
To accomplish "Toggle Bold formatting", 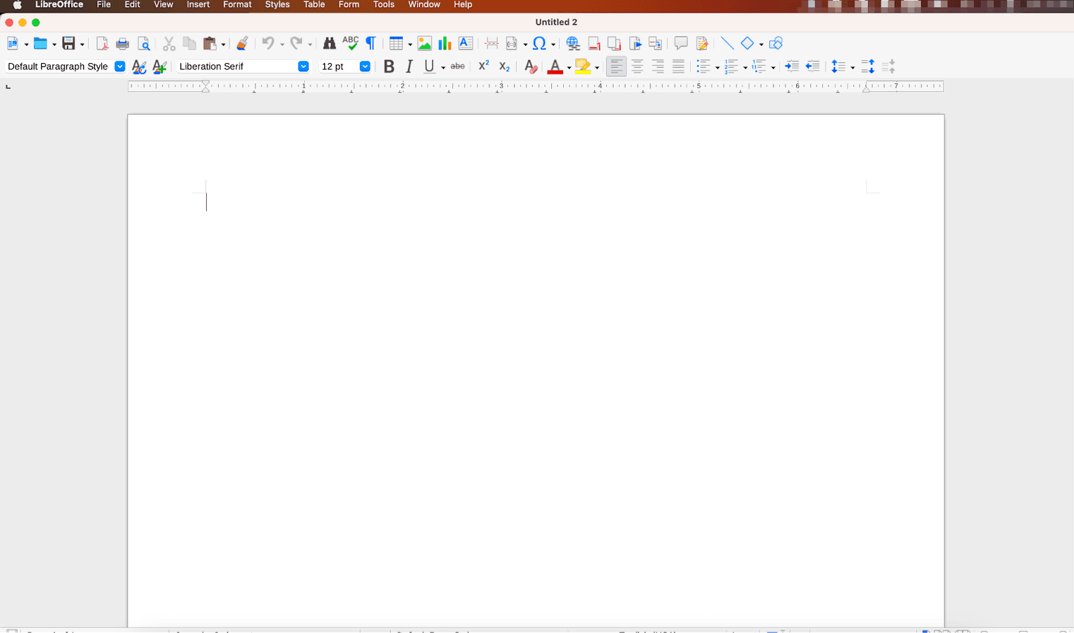I will pyautogui.click(x=389, y=66).
